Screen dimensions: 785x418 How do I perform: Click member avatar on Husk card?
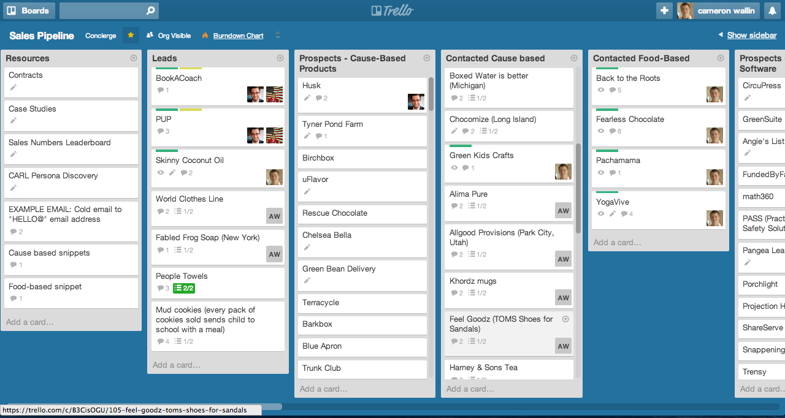416,102
